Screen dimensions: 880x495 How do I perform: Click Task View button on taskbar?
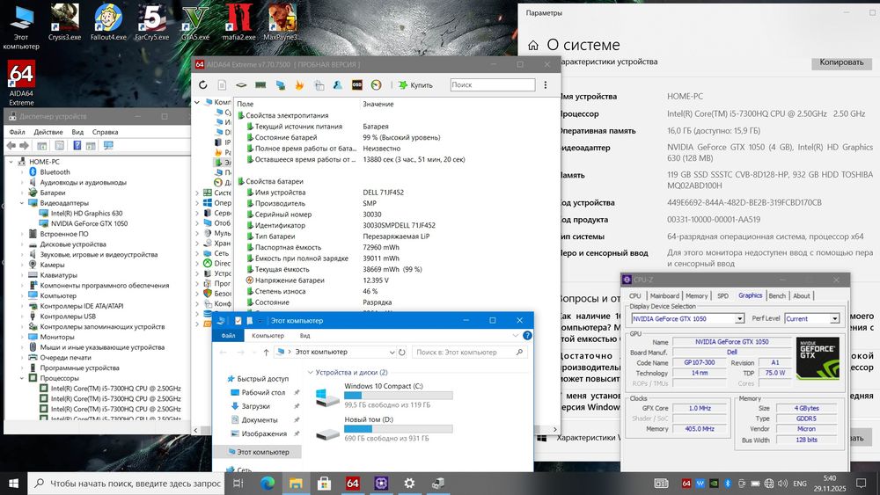(x=238, y=483)
